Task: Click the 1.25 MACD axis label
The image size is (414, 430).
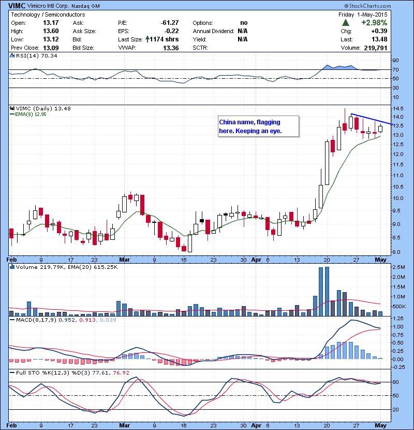Action: 398,319
